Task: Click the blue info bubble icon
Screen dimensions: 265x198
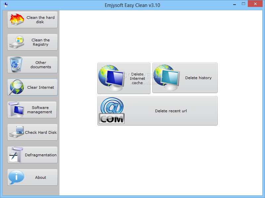Action: (16, 177)
